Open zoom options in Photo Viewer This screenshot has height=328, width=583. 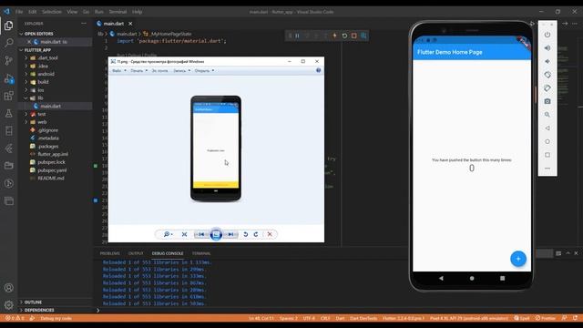point(168,234)
